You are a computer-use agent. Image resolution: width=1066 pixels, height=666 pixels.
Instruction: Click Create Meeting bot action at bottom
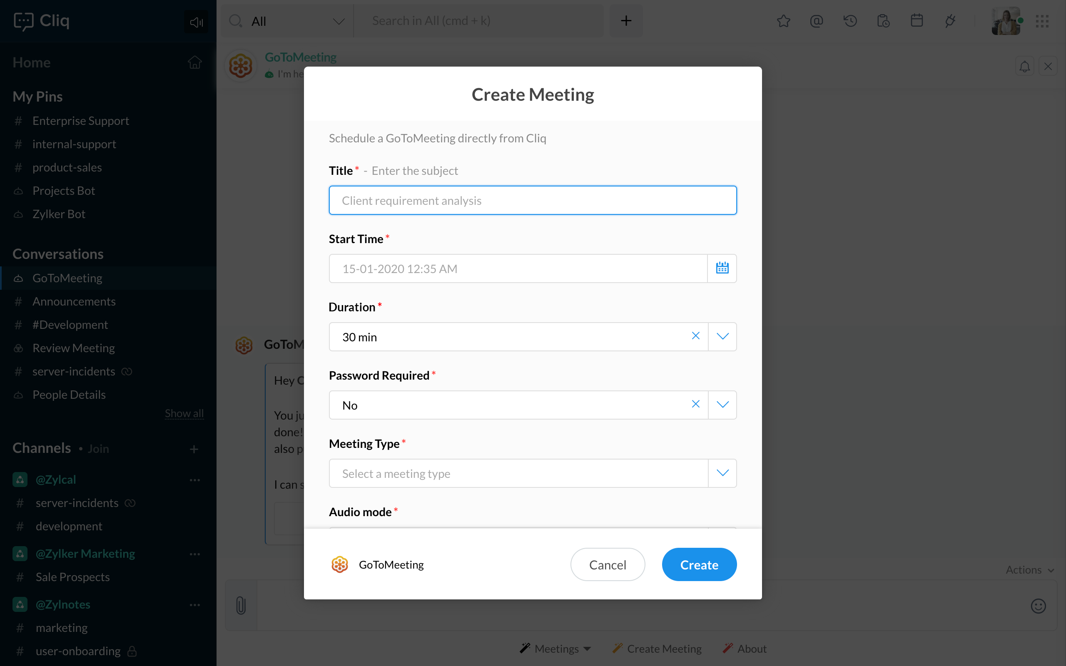point(657,649)
